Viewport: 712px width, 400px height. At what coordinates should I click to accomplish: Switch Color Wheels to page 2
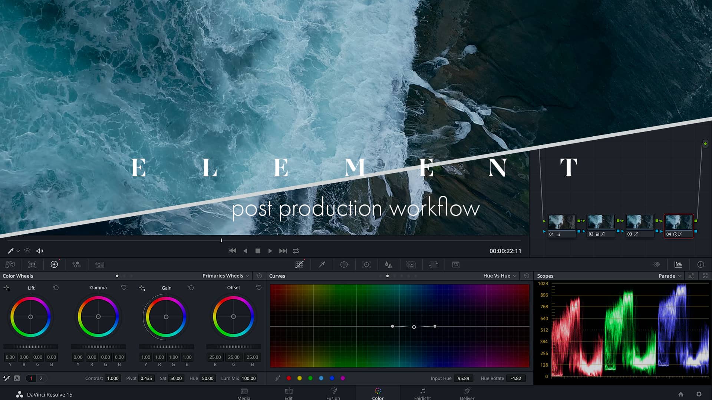(x=40, y=378)
